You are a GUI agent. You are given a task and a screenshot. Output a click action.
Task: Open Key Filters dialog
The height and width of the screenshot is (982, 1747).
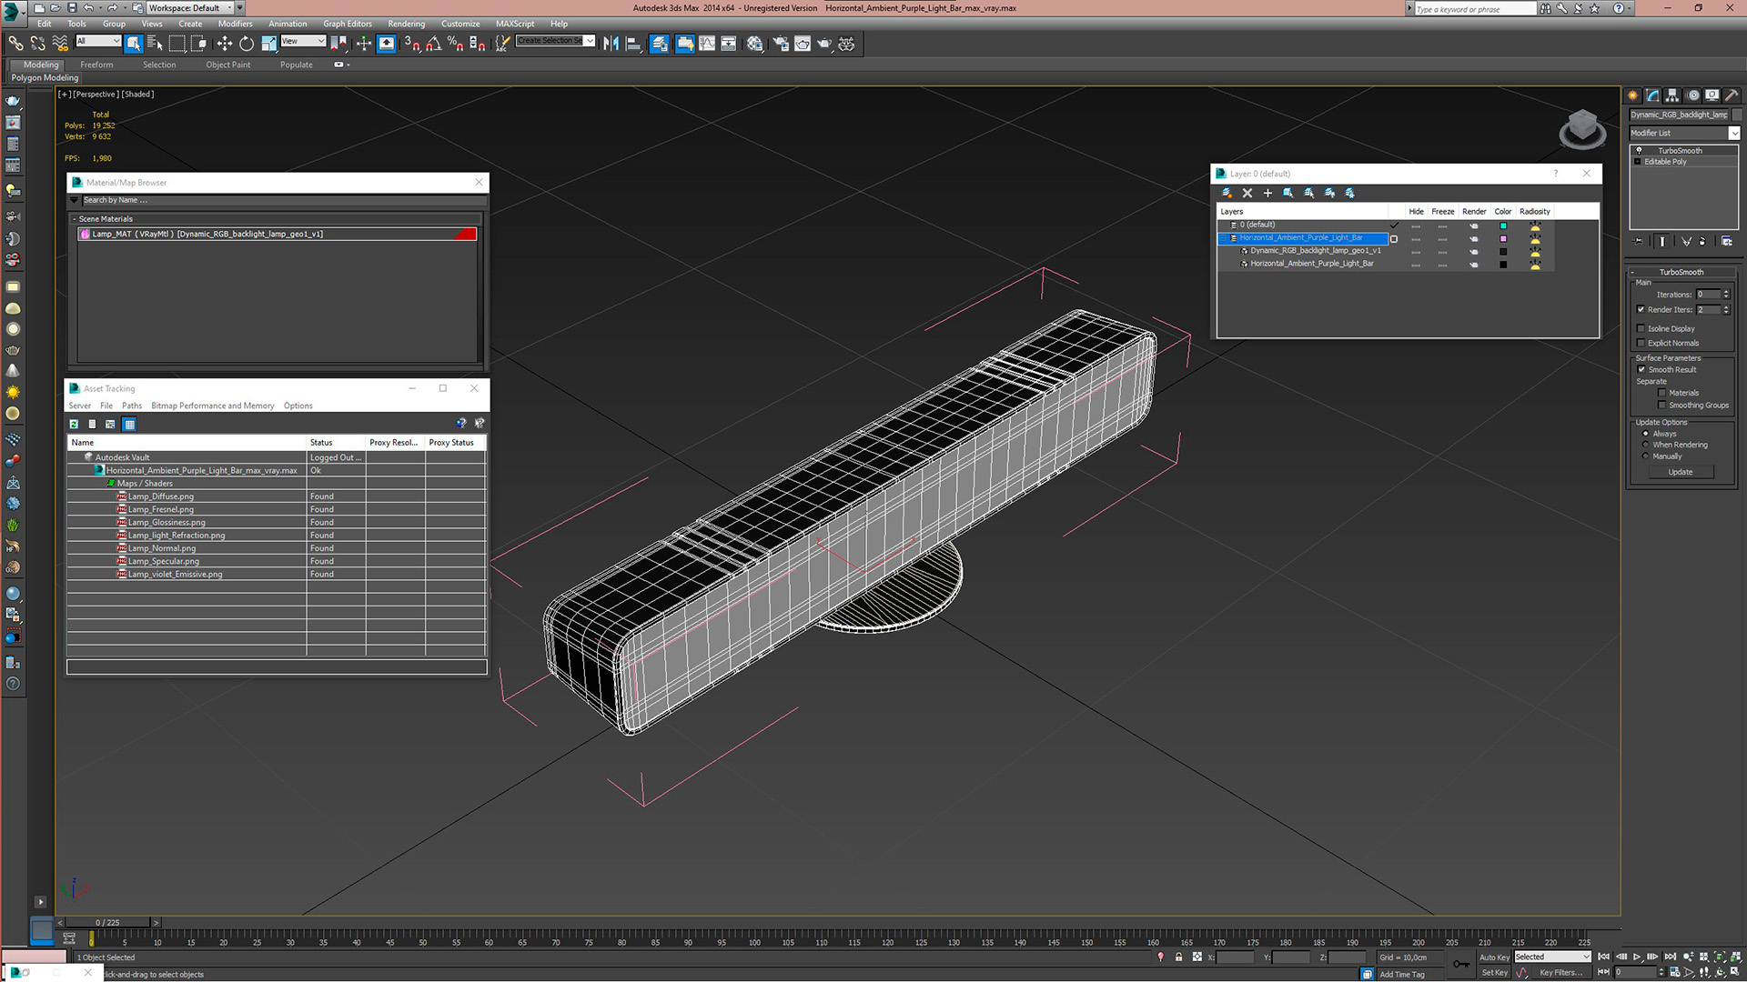tap(1560, 972)
